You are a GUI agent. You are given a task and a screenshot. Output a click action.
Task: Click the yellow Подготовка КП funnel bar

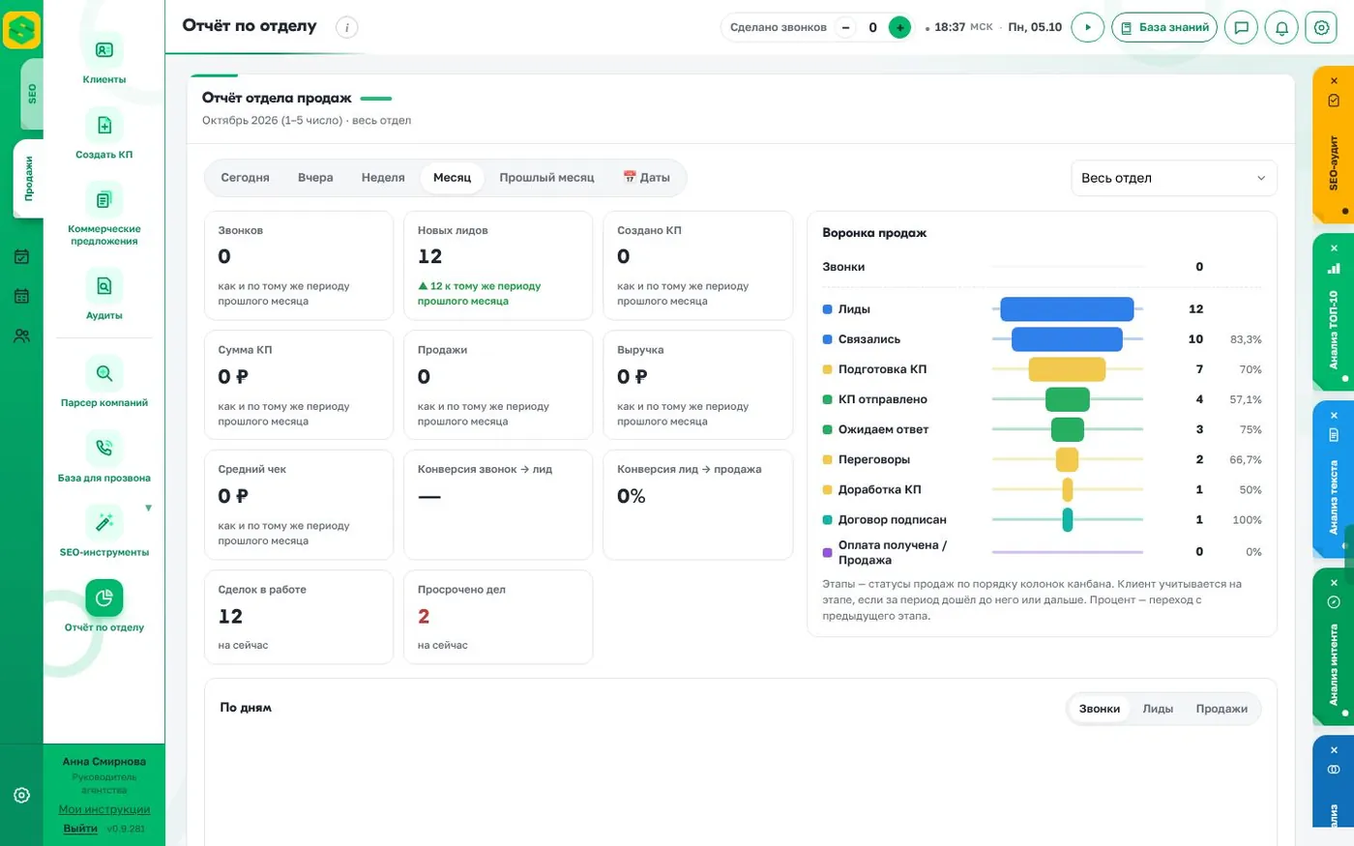[x=1067, y=369]
